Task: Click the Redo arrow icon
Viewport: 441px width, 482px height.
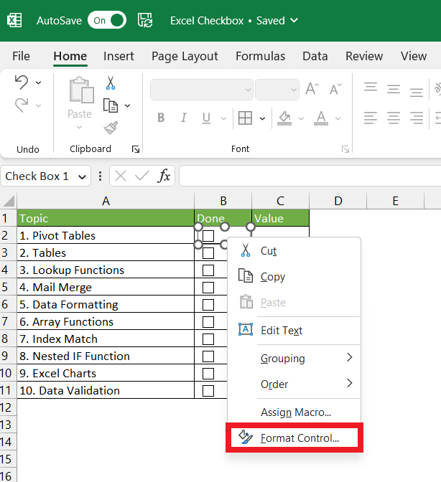Action: point(22,105)
